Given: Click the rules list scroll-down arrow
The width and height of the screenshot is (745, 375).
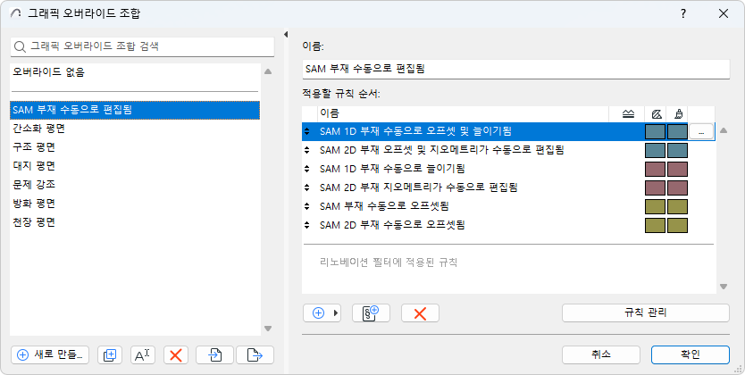Looking at the screenshot, I should point(724,287).
